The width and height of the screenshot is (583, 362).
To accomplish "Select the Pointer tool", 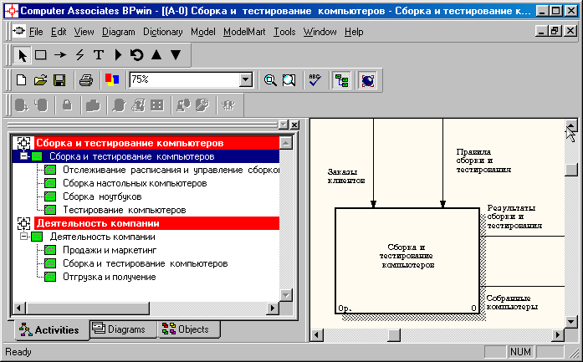I will coord(22,55).
